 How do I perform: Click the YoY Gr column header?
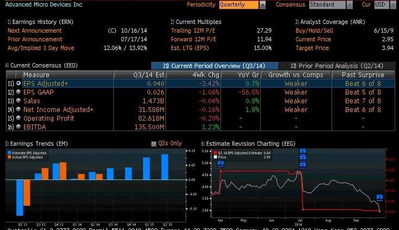[x=241, y=74]
